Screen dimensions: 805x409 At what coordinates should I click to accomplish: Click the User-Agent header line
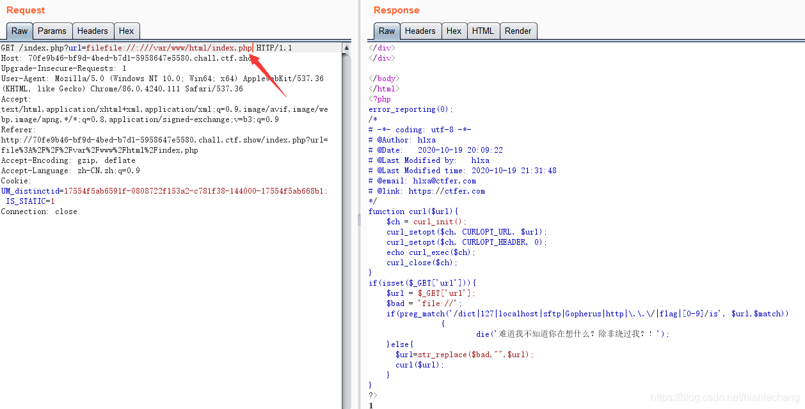(163, 84)
